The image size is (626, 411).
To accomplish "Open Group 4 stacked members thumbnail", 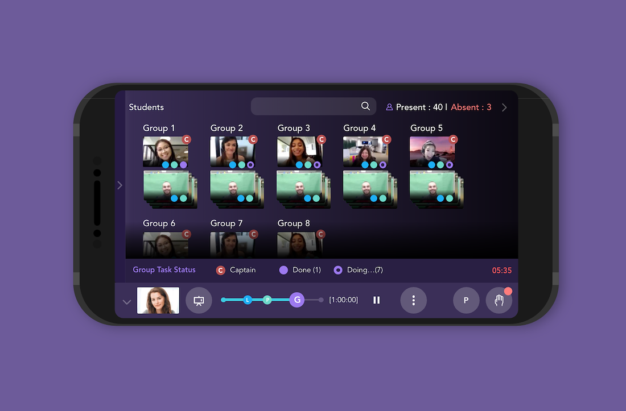I will (x=370, y=189).
